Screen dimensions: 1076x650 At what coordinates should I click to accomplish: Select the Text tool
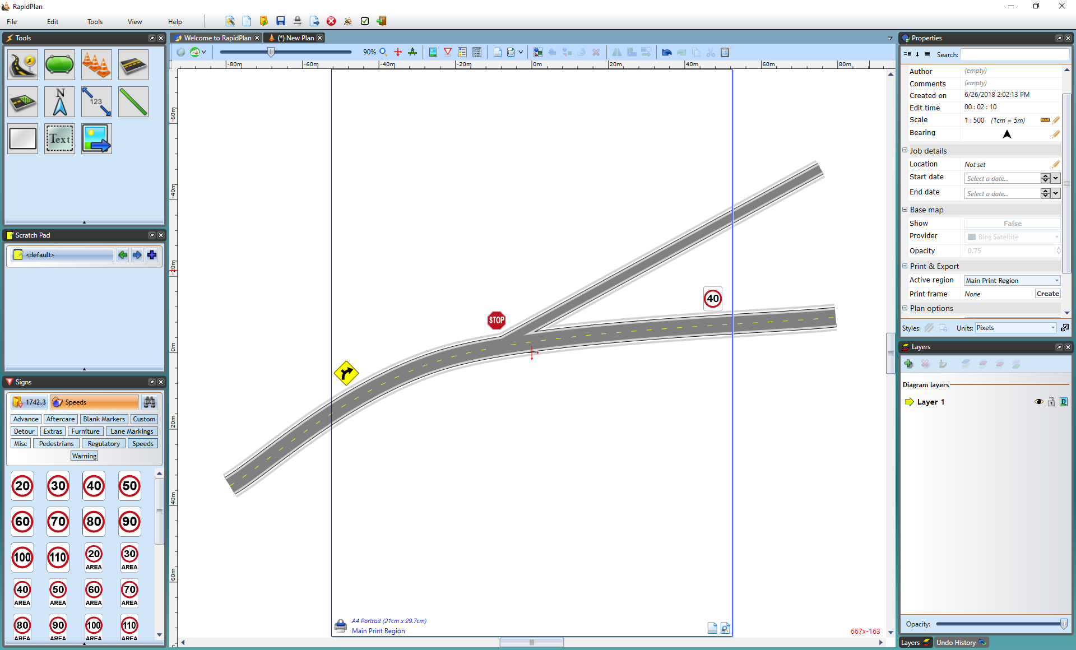pyautogui.click(x=59, y=139)
